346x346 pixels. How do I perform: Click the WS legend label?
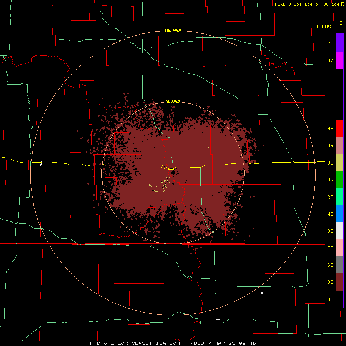(330, 214)
